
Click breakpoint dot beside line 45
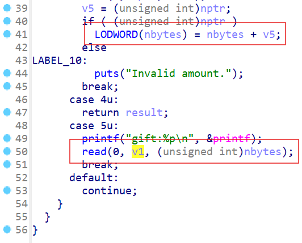click(x=7, y=86)
